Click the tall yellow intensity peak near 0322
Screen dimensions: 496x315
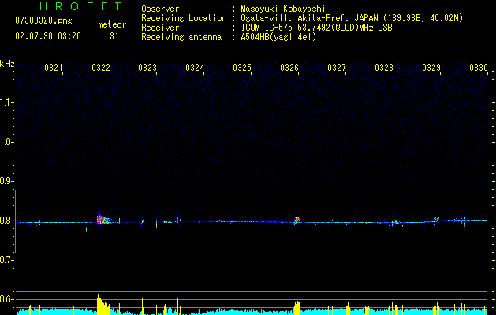pos(103,304)
